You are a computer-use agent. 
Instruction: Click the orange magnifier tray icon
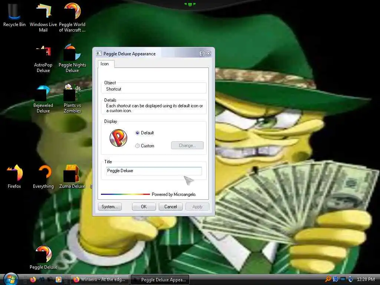pos(328,279)
